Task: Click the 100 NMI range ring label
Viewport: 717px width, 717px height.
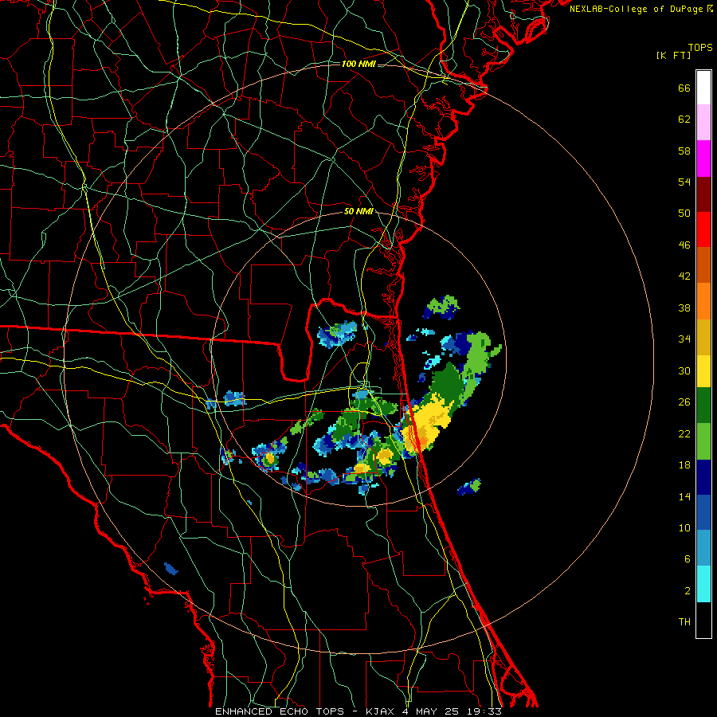Action: pyautogui.click(x=358, y=64)
